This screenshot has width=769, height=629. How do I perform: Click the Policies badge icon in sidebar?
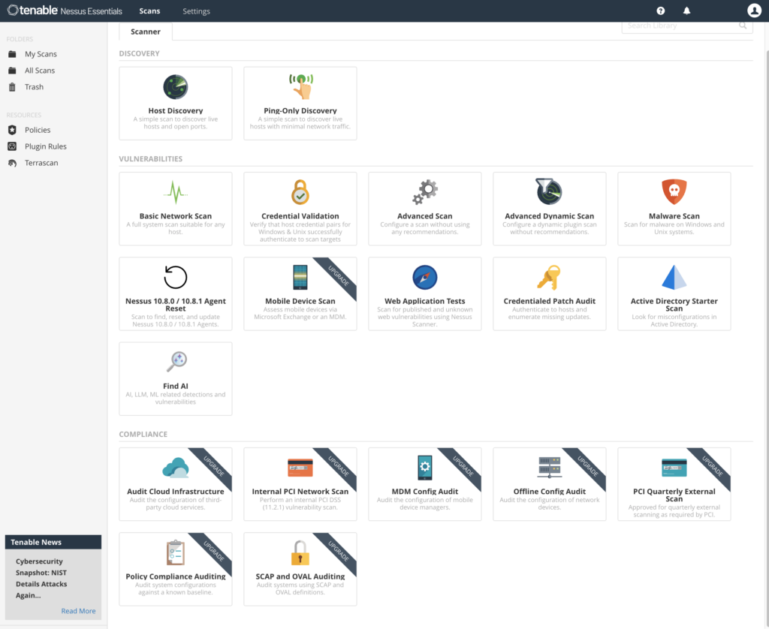pyautogui.click(x=12, y=130)
